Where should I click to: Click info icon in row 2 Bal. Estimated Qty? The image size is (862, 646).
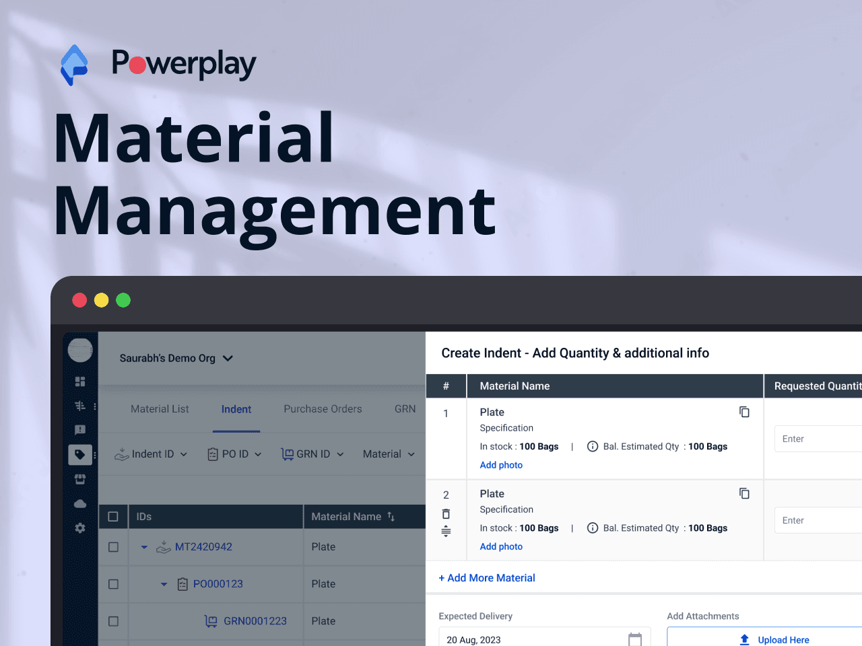[x=593, y=528]
